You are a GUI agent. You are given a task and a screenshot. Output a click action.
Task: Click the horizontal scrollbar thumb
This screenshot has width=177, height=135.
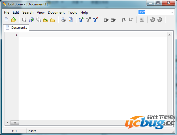15,122
